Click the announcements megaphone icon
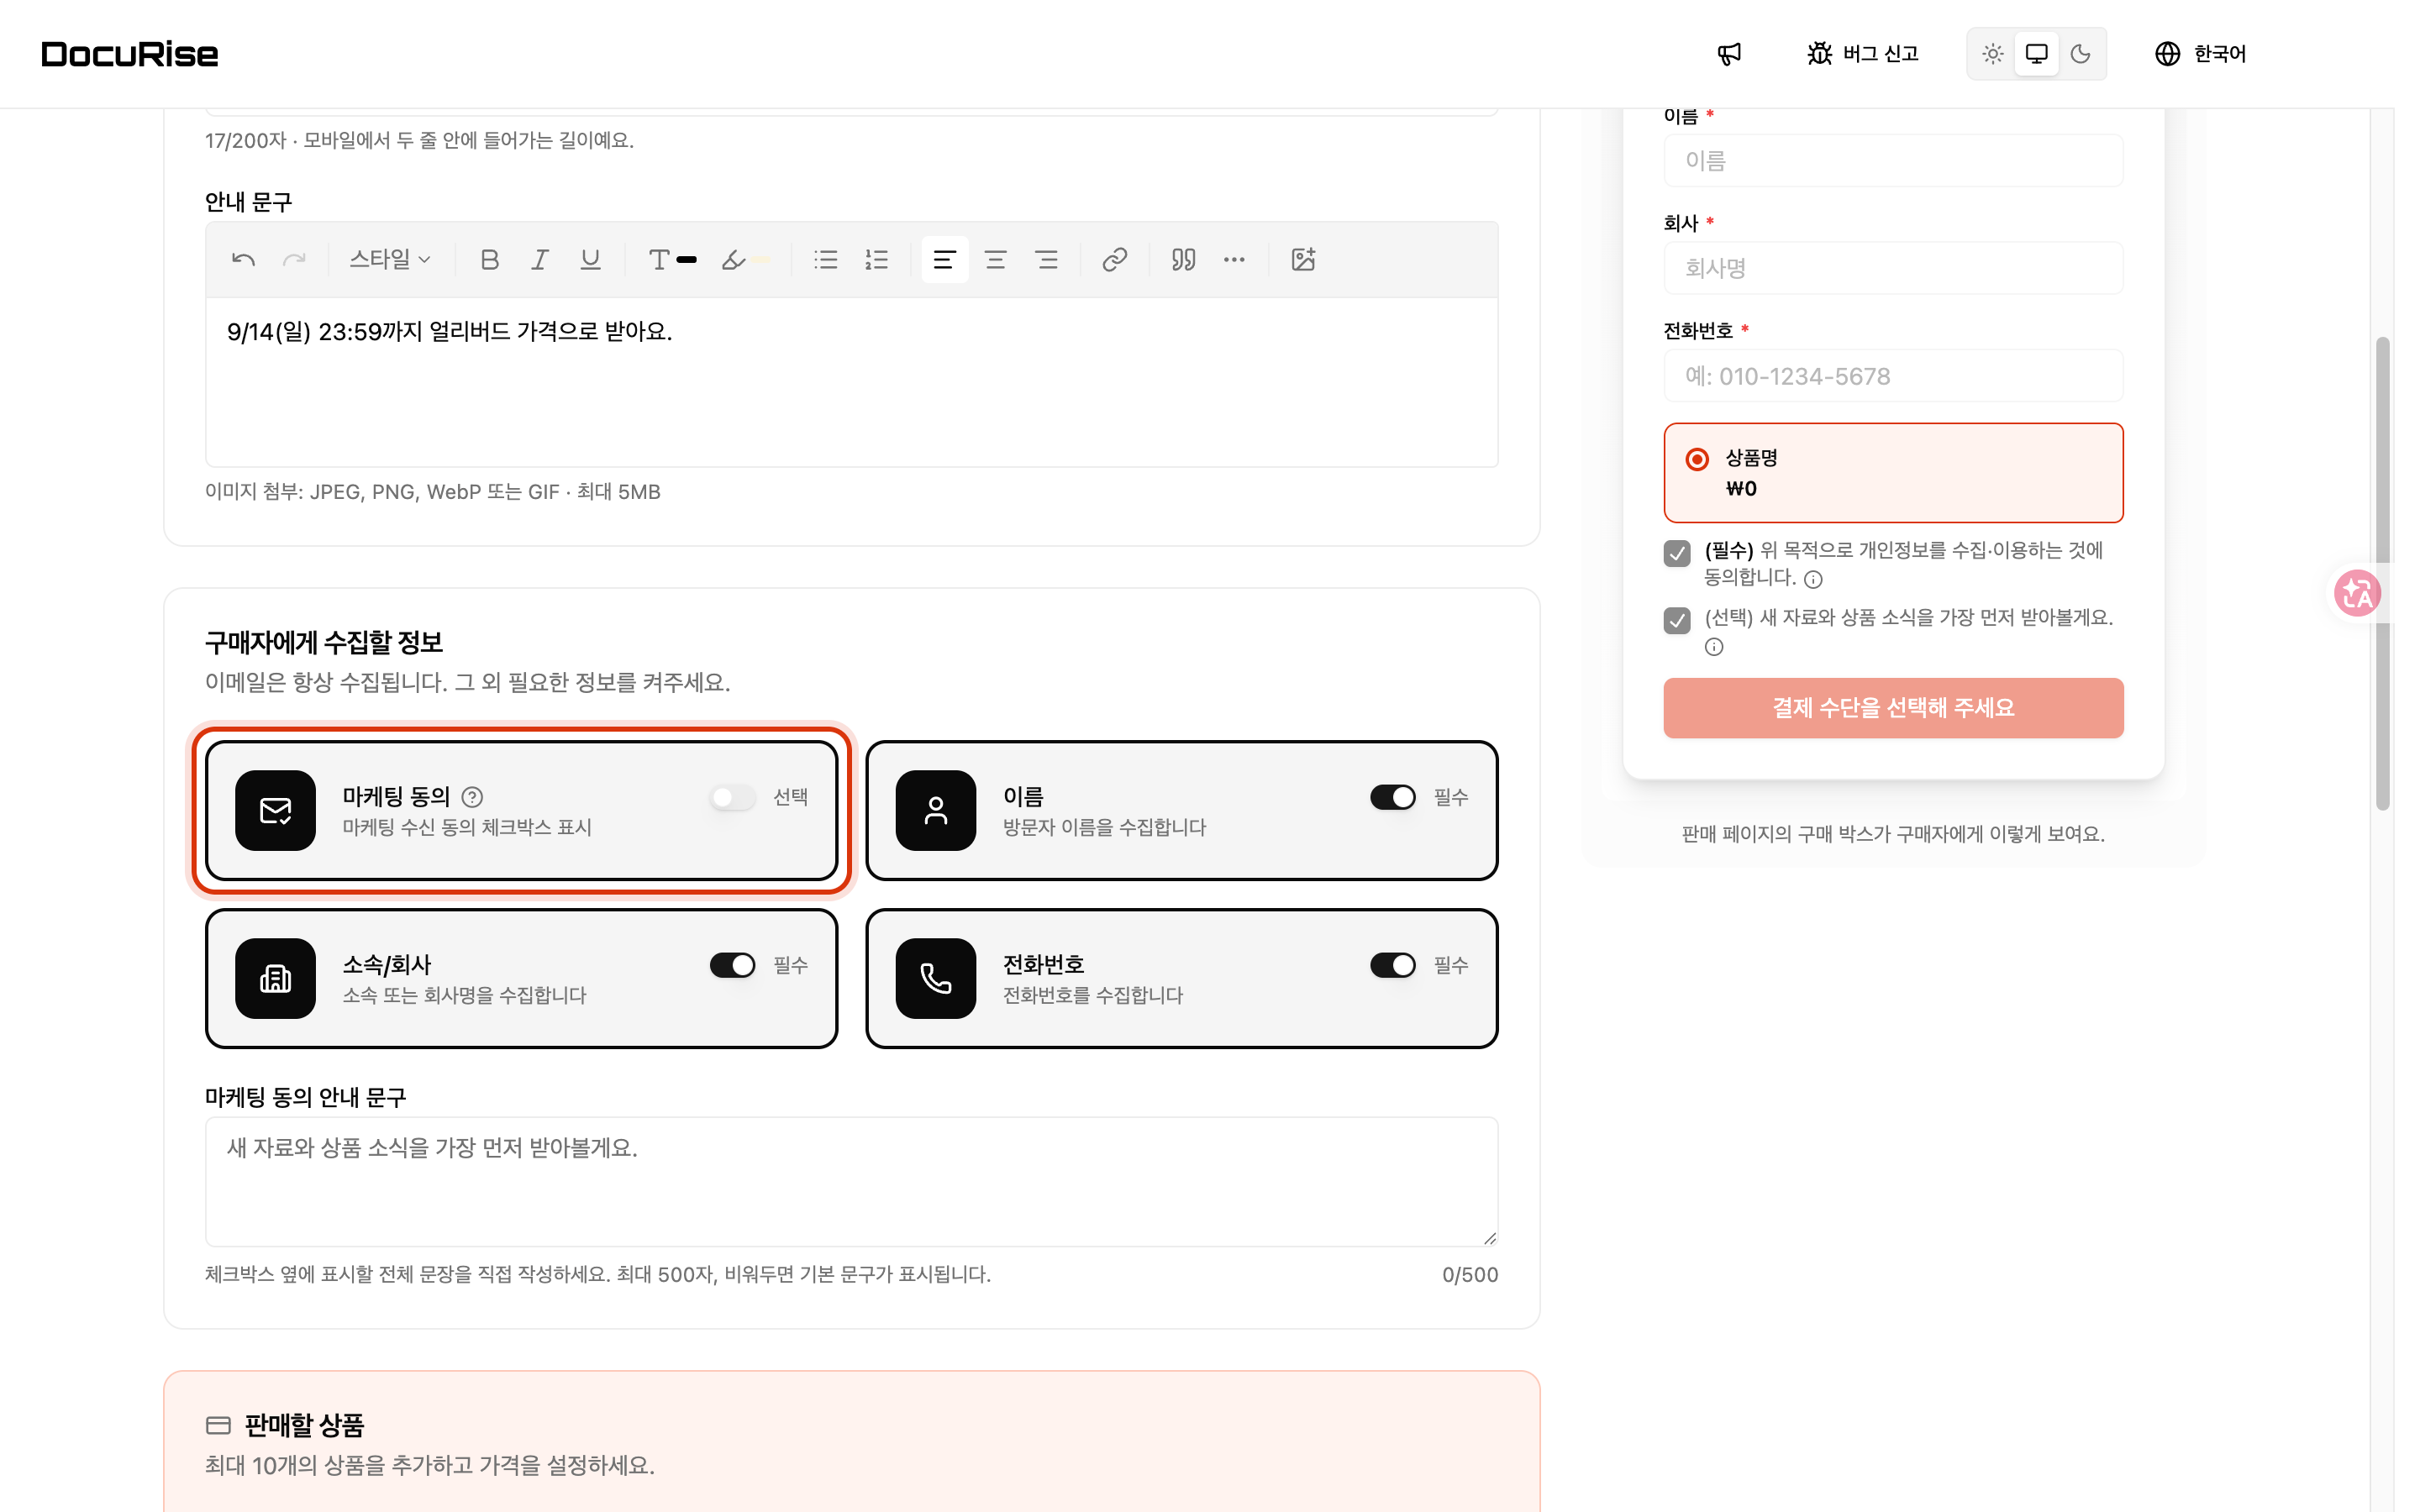The image size is (2420, 1512). pos(1729,54)
